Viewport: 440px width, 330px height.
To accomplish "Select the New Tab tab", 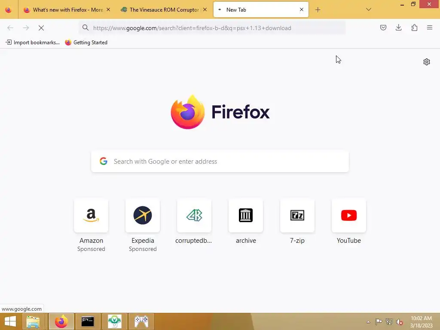I will (x=261, y=10).
